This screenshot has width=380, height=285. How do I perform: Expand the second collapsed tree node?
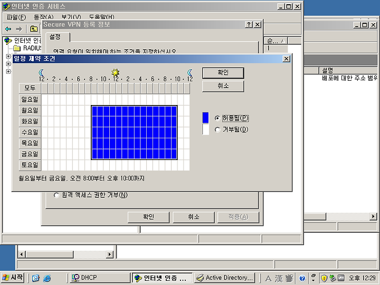pos(8,64)
